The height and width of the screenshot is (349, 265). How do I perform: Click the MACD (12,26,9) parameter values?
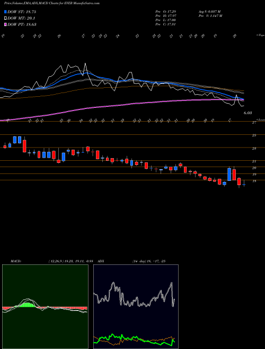[x=72, y=261]
